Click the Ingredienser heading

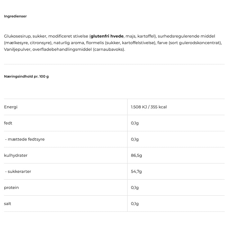15,16
